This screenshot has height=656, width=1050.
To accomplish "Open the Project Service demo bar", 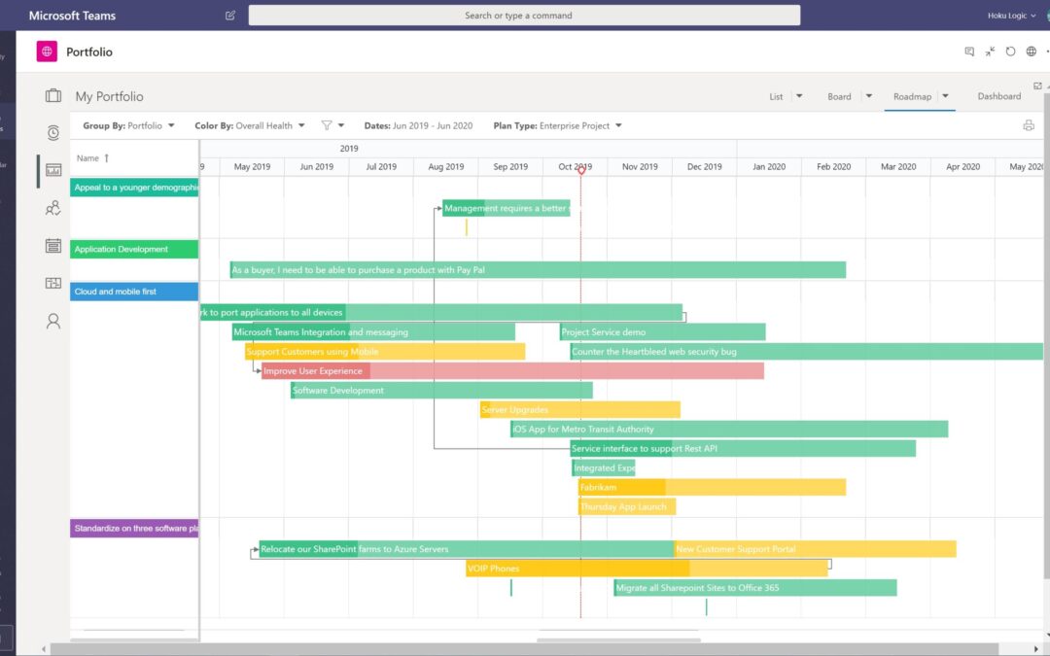I will click(662, 331).
